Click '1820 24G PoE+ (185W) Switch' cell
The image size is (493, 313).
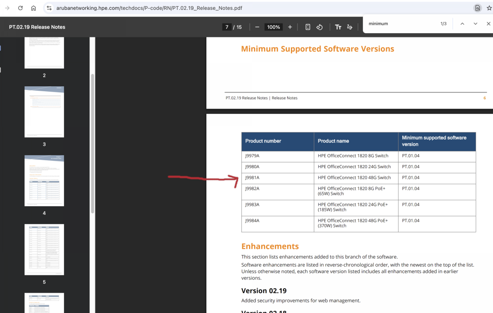coord(356,207)
